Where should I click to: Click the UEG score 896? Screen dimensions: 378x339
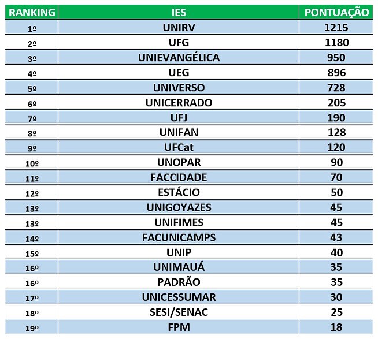(336, 72)
